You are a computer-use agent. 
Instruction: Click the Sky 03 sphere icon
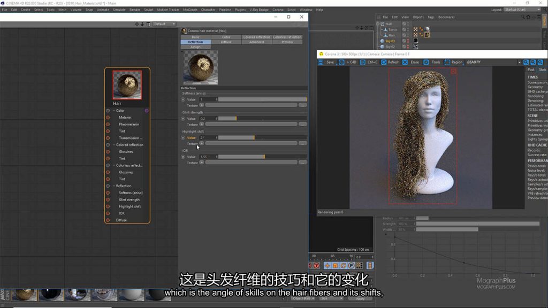tap(382, 41)
